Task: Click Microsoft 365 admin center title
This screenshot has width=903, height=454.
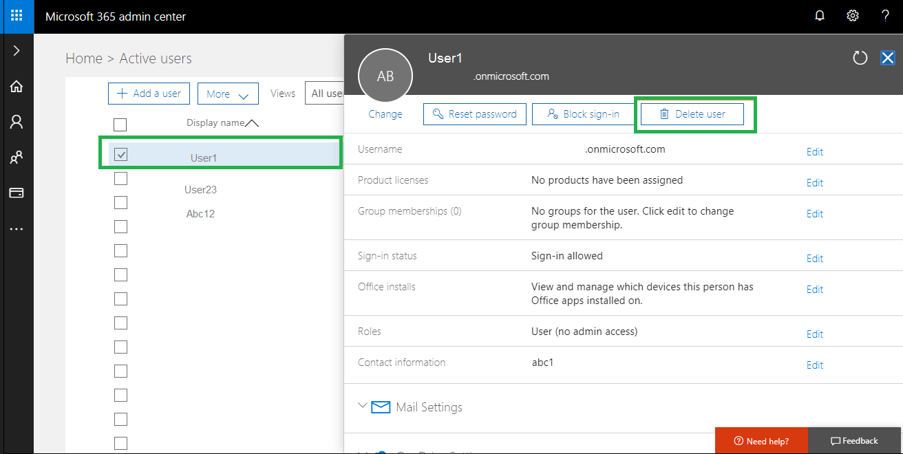Action: pos(116,16)
